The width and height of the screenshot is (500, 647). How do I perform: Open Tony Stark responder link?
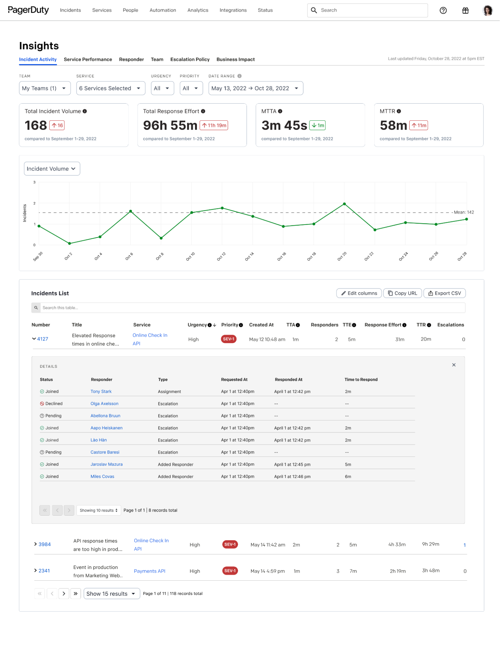(x=101, y=392)
